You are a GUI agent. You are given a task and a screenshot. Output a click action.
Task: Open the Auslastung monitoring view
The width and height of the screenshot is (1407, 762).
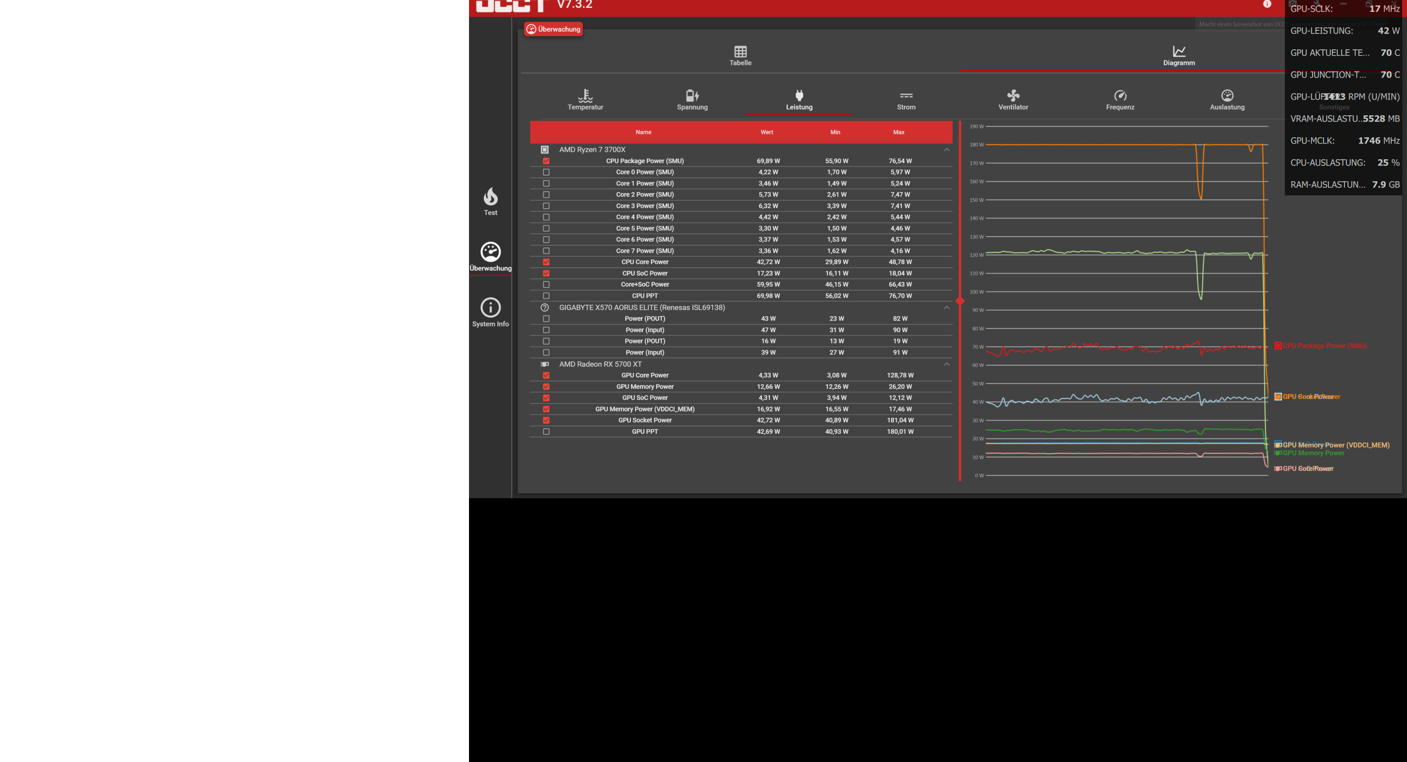pyautogui.click(x=1227, y=100)
